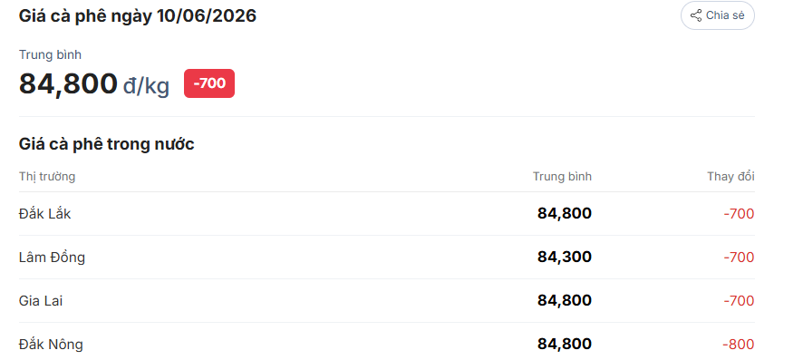Click the red -700 change badge

[x=209, y=83]
